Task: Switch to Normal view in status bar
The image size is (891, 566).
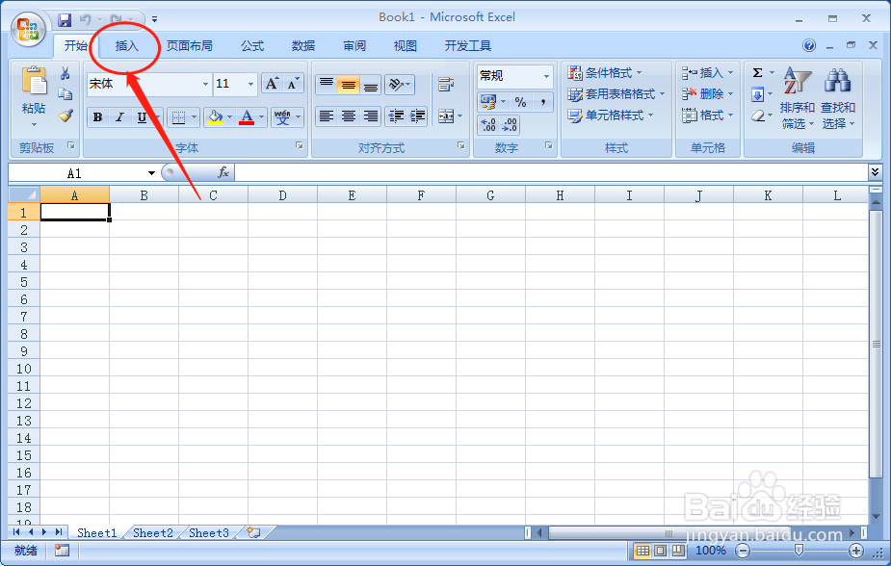Action: (642, 550)
